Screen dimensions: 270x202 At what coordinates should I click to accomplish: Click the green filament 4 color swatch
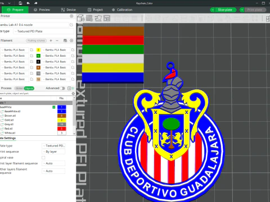pos(38,56)
